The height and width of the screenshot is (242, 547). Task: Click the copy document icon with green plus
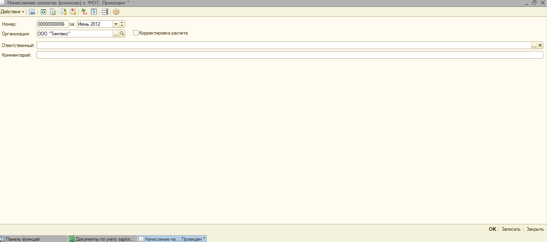pyautogui.click(x=53, y=12)
